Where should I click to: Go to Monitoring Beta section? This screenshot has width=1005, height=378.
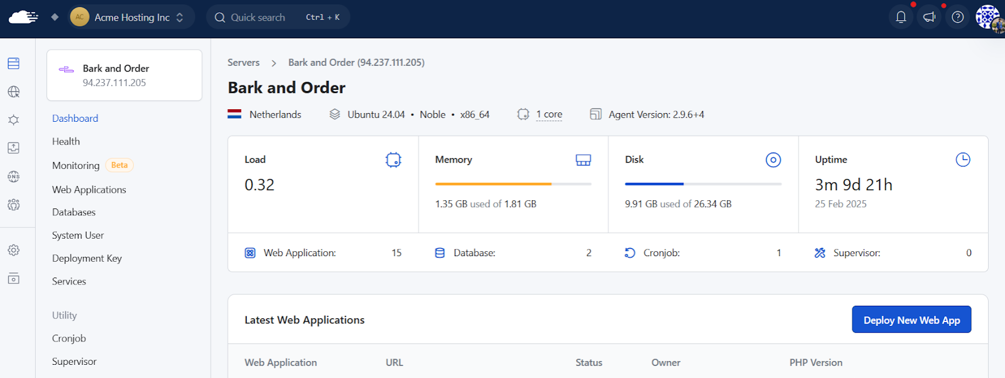[92, 165]
